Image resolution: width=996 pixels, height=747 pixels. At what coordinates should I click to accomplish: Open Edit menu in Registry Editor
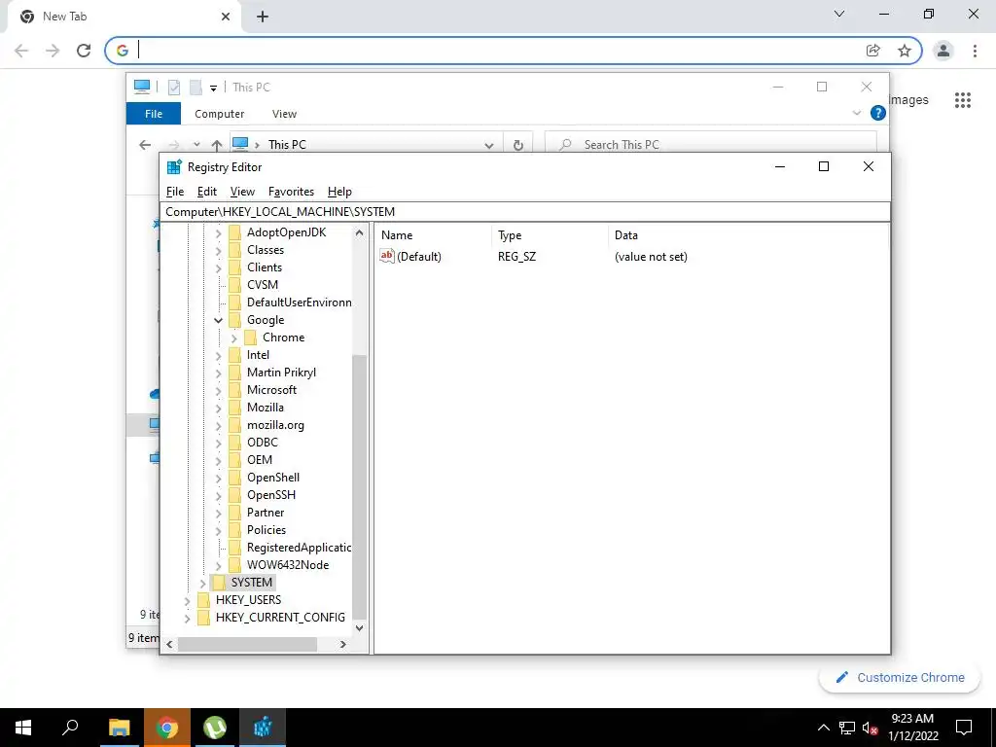(x=206, y=192)
